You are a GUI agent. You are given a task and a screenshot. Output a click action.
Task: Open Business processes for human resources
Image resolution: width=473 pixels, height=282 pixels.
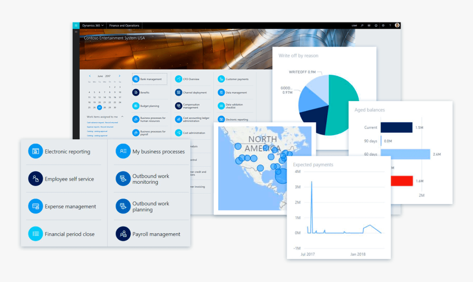(150, 120)
